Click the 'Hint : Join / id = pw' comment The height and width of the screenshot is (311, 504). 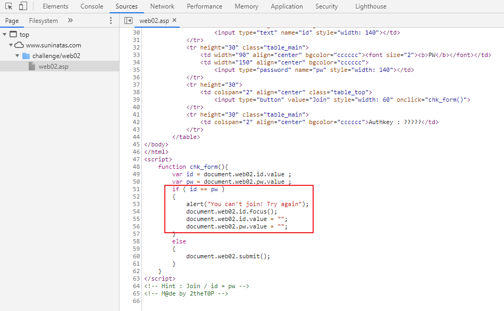[196, 286]
